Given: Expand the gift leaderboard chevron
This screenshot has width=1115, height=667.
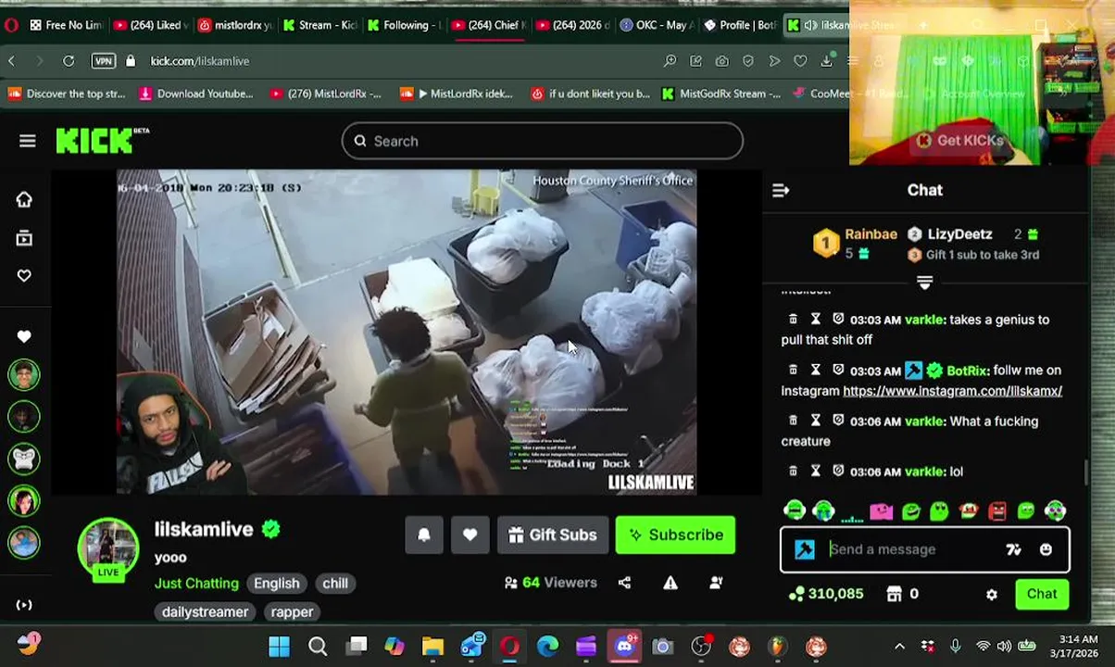Looking at the screenshot, I should pyautogui.click(x=924, y=282).
